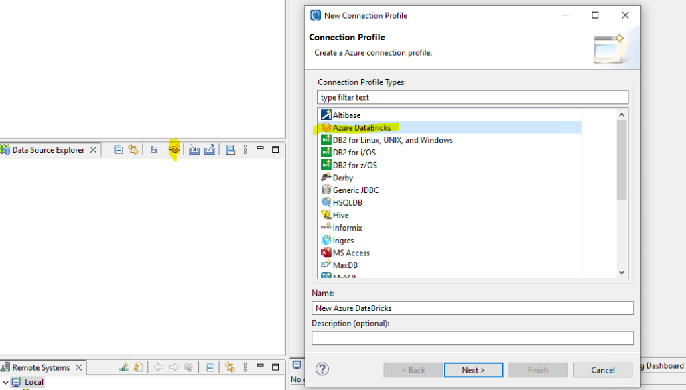
Task: Open Remote Systems view menu
Action: pyautogui.click(x=245, y=367)
